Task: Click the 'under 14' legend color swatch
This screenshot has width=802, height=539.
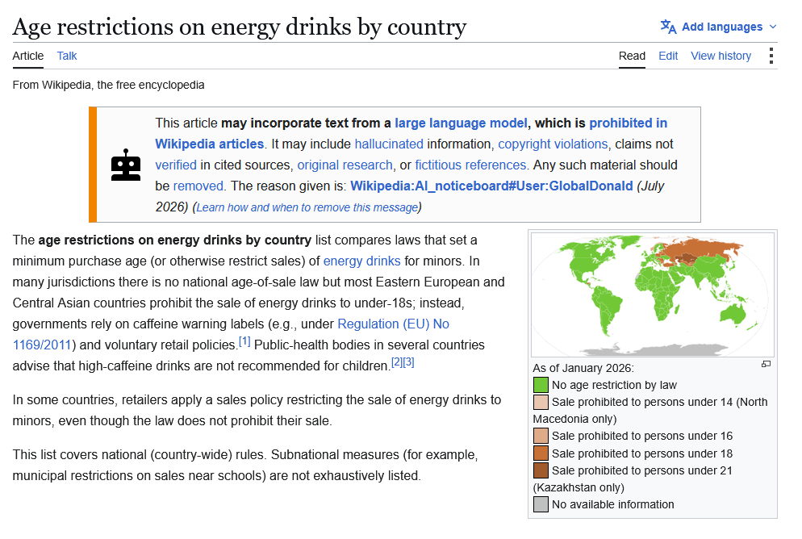Action: (x=541, y=403)
